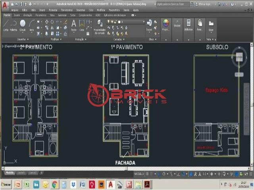
Task: Open the Utilitários calculator panel
Action: 189,25
